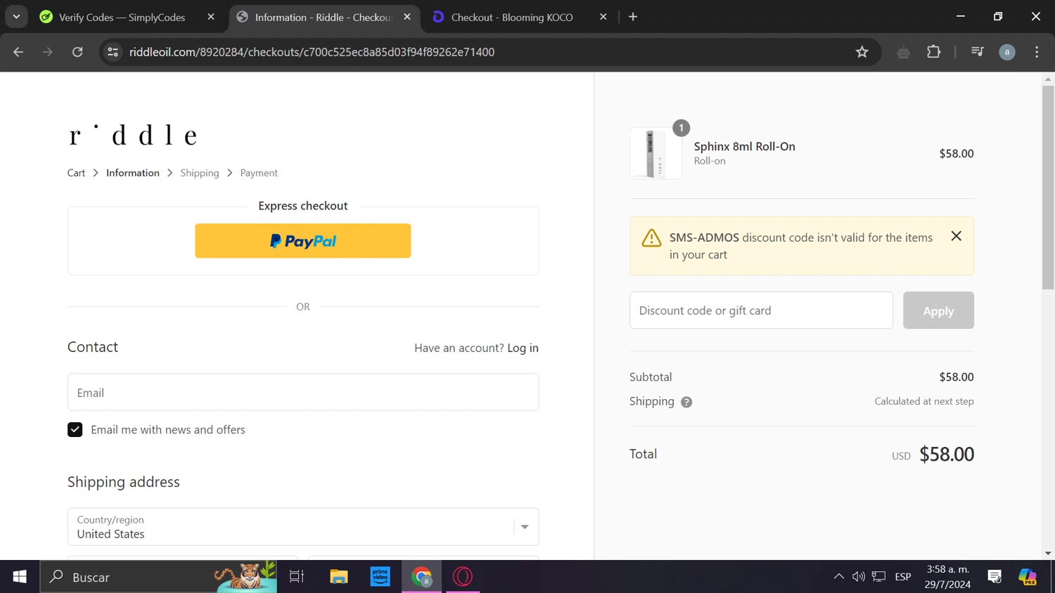Go back to Cart breadcrumb link

point(76,173)
